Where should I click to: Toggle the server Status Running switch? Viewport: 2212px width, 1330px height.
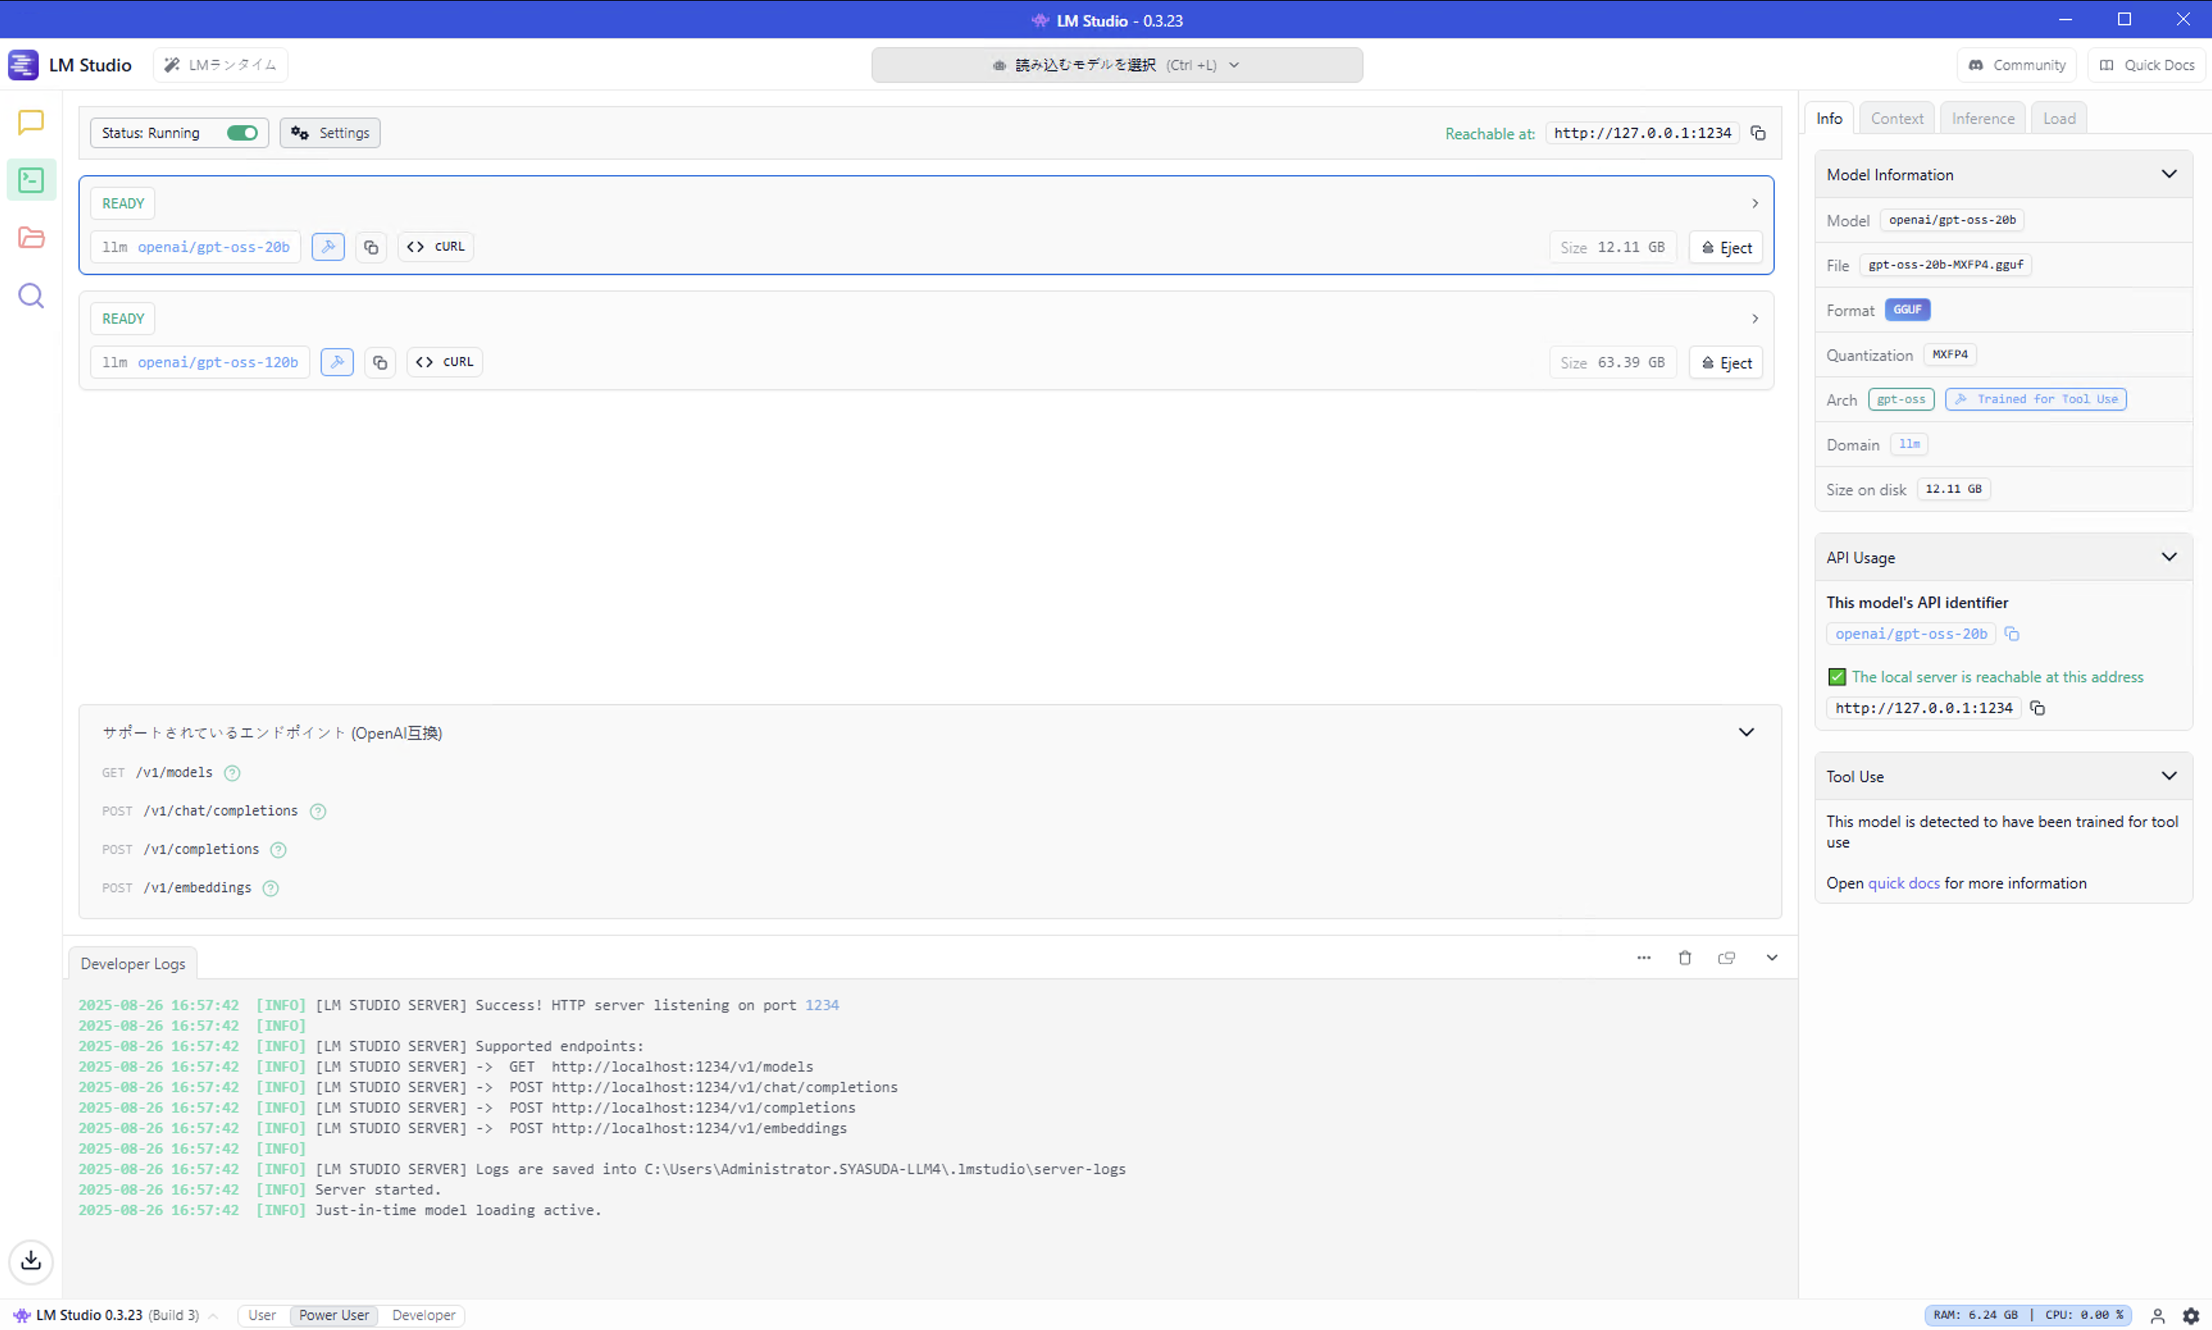click(242, 133)
